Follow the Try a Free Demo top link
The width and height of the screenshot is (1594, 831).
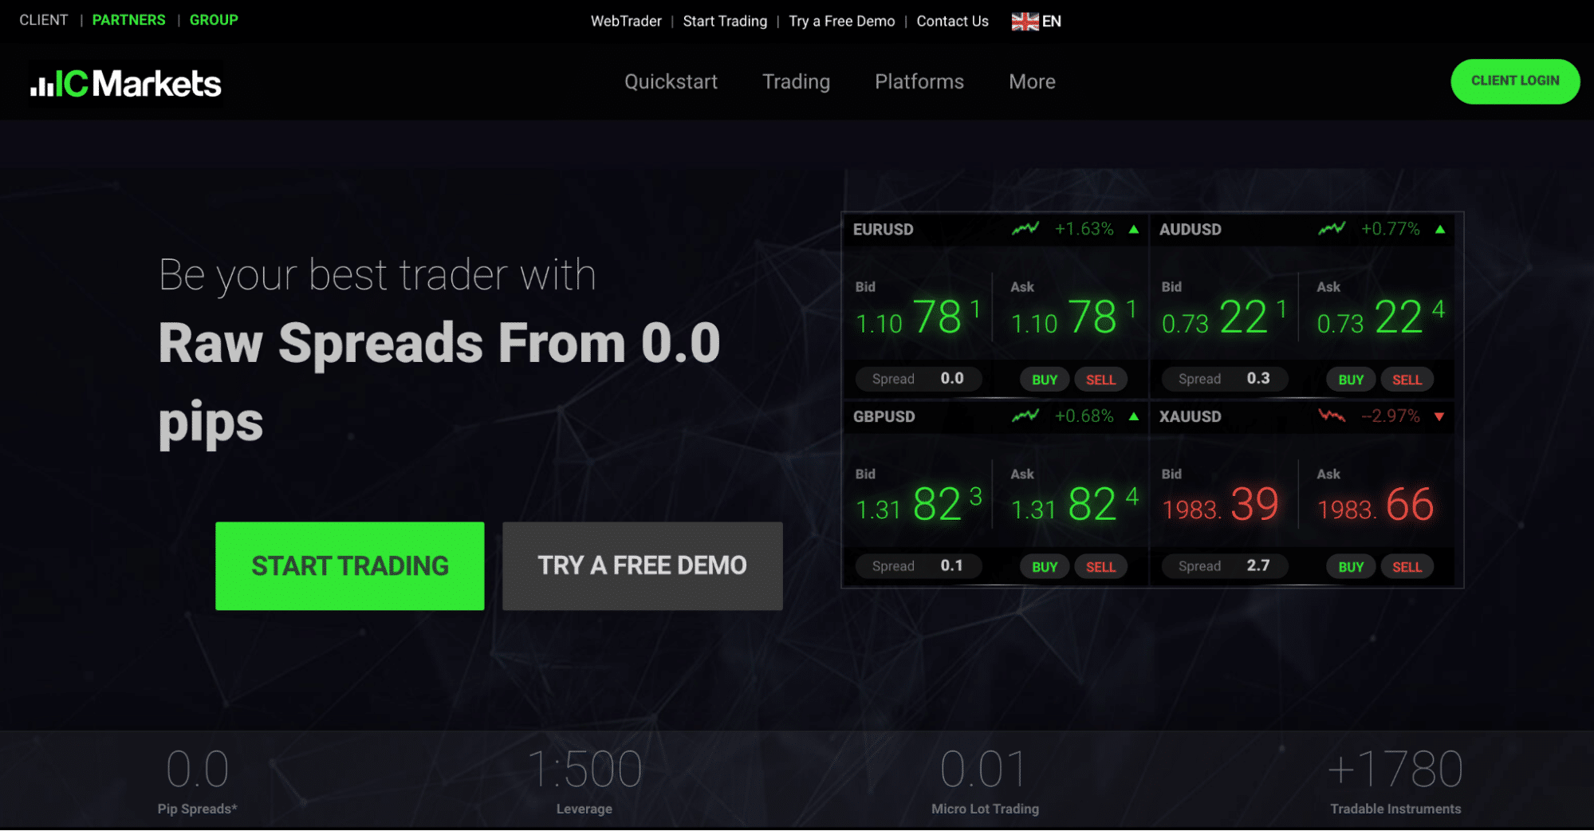[842, 22]
